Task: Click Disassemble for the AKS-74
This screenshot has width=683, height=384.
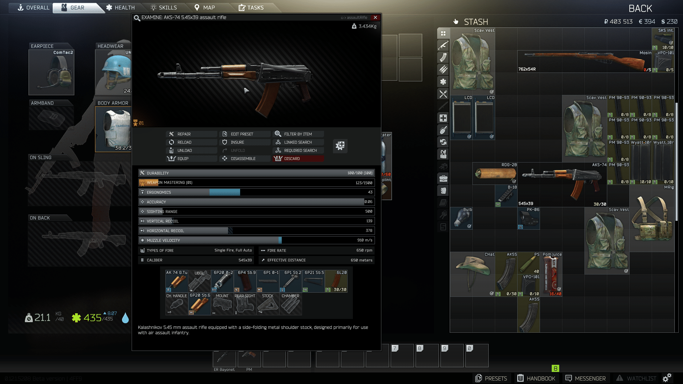Action: pyautogui.click(x=243, y=159)
